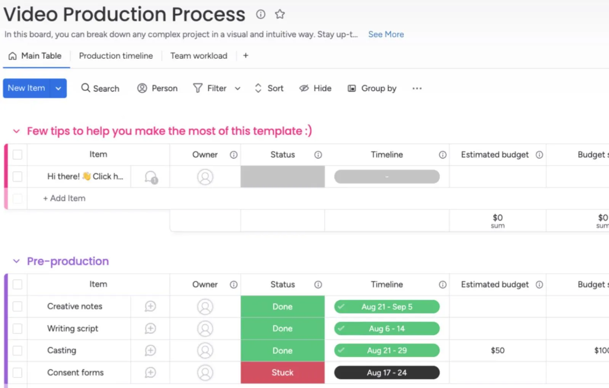The height and width of the screenshot is (388, 609).
Task: Show Status column info in tips group
Action: 318,155
